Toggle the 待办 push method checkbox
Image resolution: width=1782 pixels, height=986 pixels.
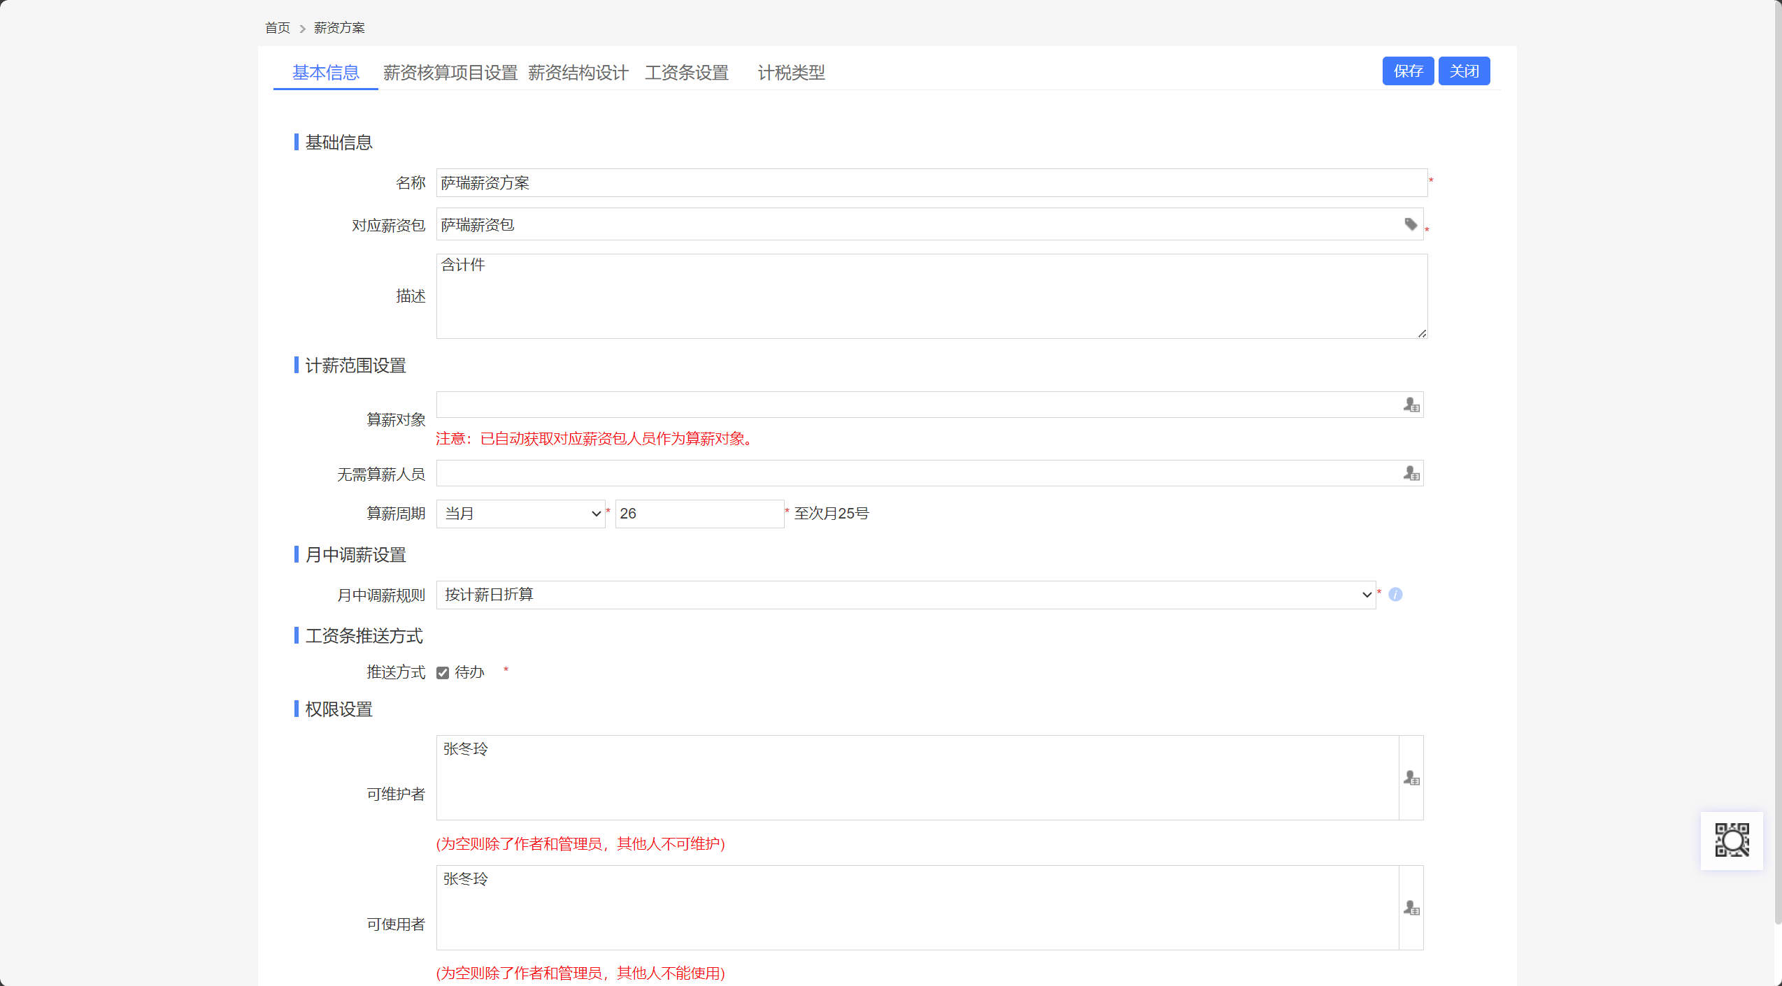pyautogui.click(x=443, y=673)
